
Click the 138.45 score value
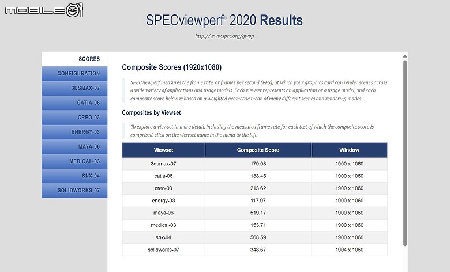258,176
